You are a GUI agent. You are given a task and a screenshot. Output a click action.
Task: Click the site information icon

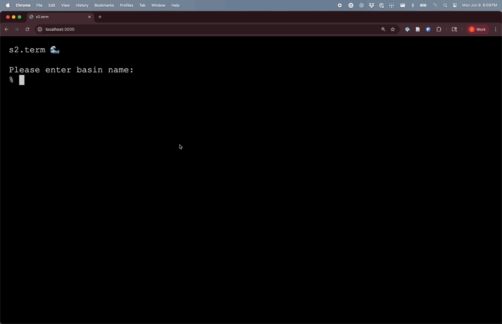pos(40,29)
